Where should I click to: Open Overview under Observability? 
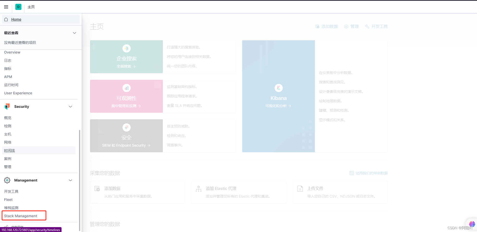click(x=12, y=52)
